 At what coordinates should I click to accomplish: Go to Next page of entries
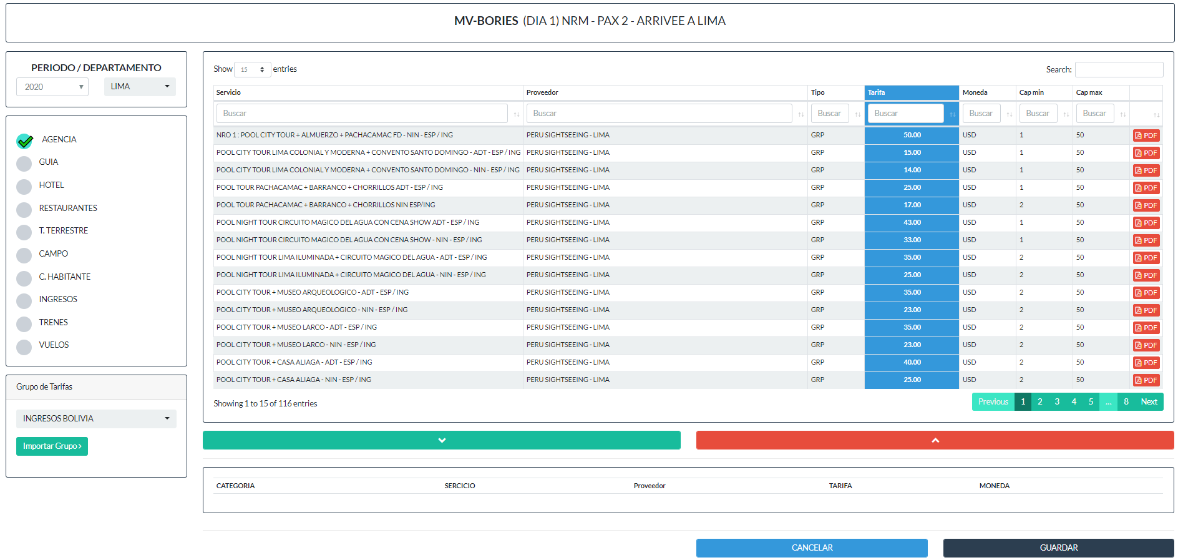1149,402
